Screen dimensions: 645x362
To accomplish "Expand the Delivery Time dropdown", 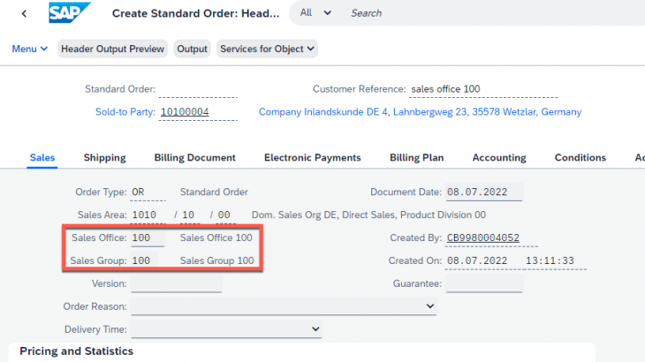I will [x=226, y=329].
